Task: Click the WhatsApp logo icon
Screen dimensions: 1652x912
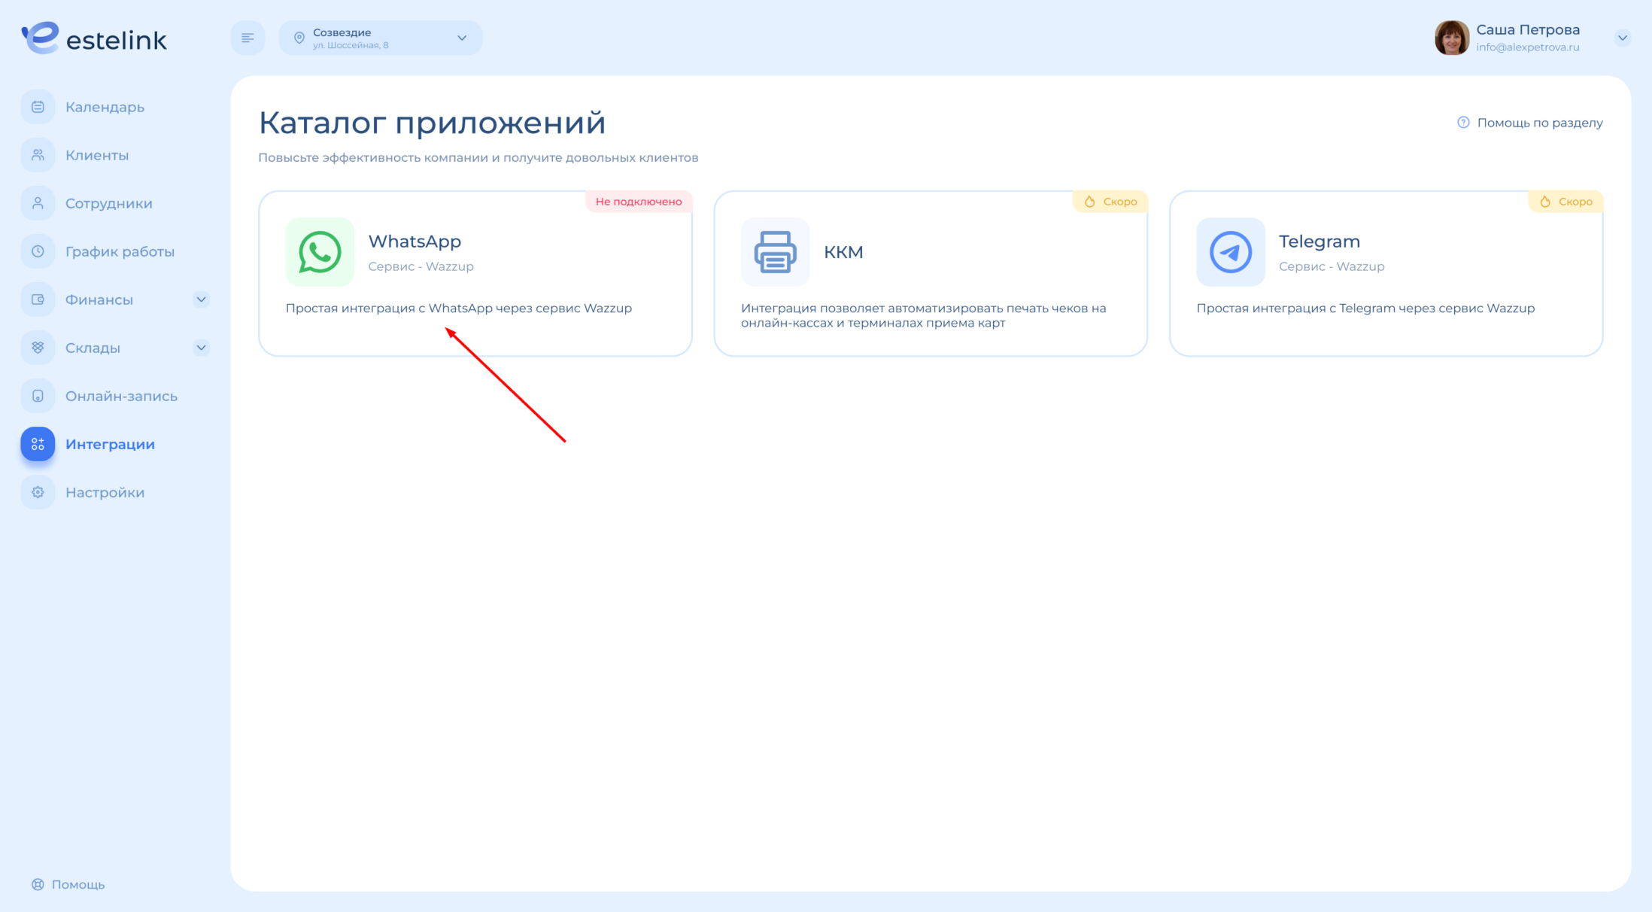Action: tap(320, 252)
